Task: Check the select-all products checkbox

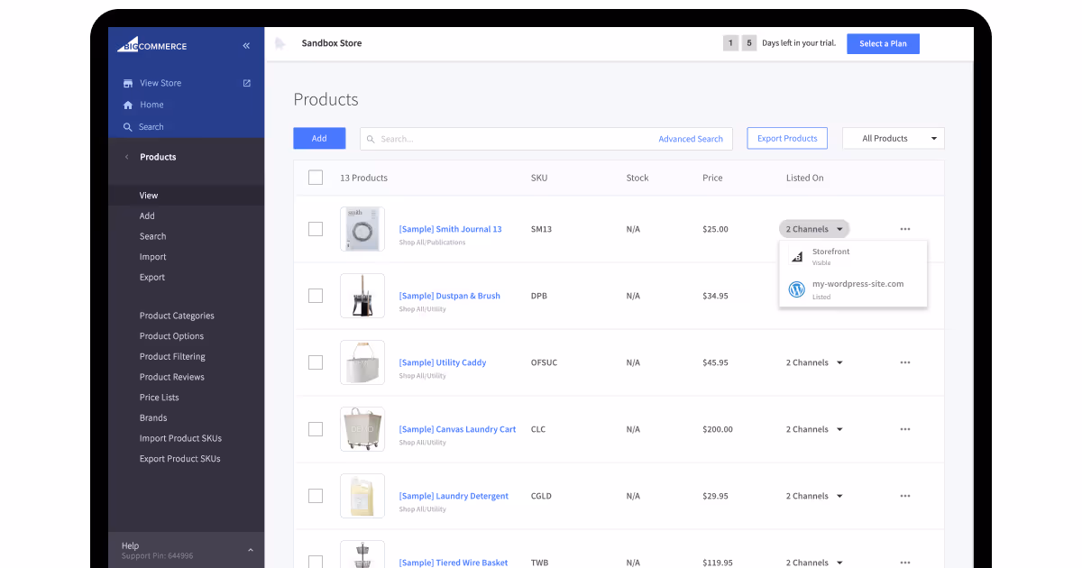Action: click(315, 178)
